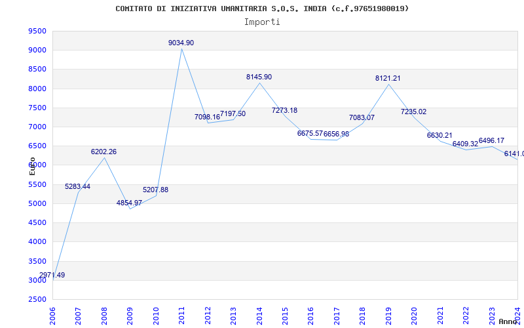The image size is (524, 328).
Task: Click the 2015 year label
Action: pos(285,316)
